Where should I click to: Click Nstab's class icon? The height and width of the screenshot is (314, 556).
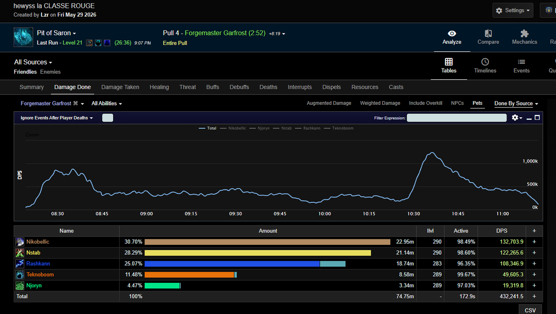tap(20, 253)
